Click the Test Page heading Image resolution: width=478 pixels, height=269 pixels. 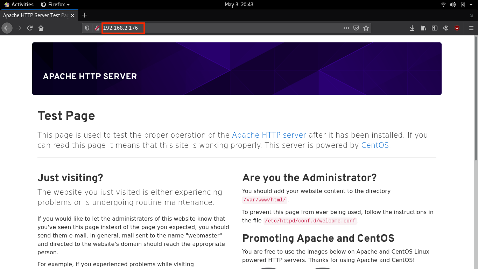pos(66,116)
